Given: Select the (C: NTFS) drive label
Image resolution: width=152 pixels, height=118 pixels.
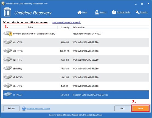Looking at the screenshot, I should click(x=18, y=42).
